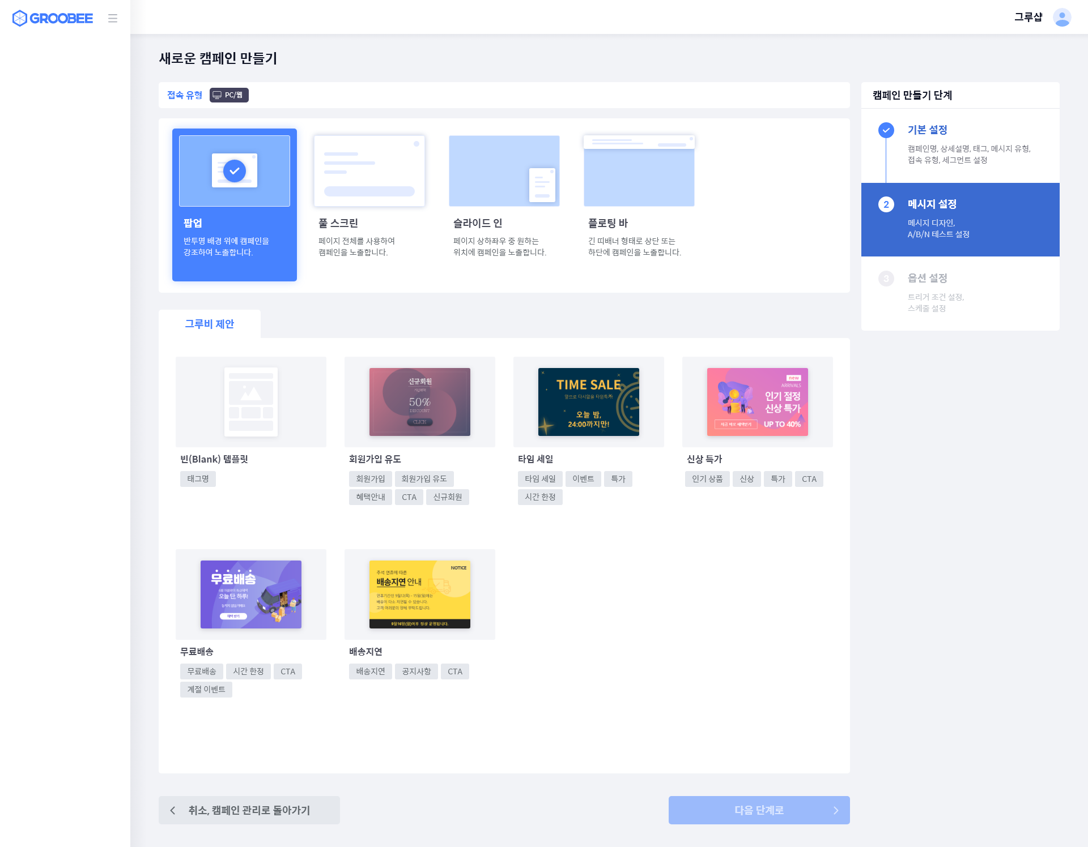The image size is (1088, 847).
Task: Click the step 3 옵션 설정 number icon
Action: (886, 279)
